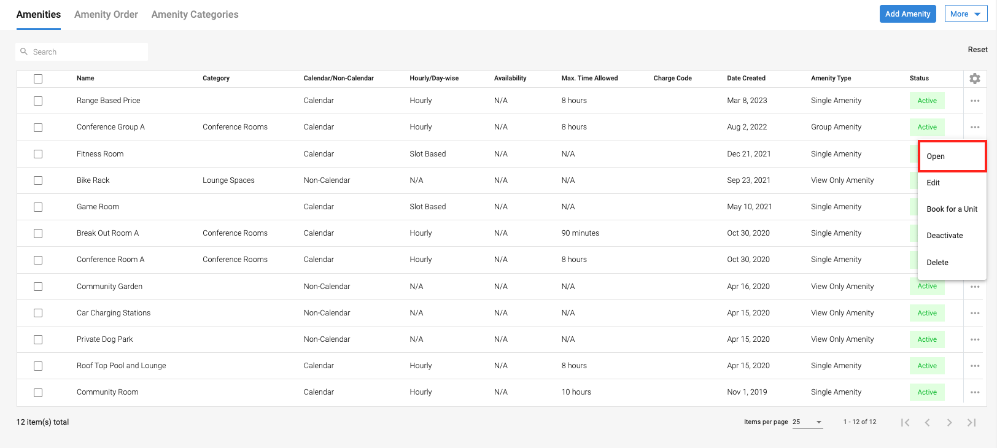Expand the More dropdown button

[965, 14]
